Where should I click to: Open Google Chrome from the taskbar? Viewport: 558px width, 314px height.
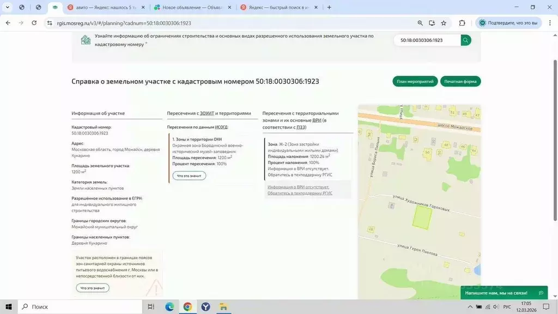click(187, 306)
